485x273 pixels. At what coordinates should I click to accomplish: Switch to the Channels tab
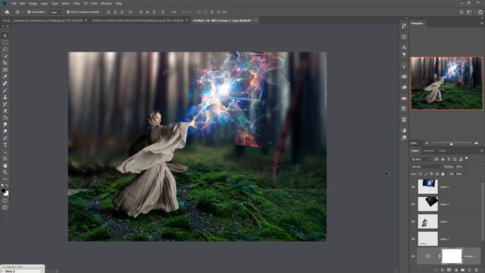(x=429, y=150)
